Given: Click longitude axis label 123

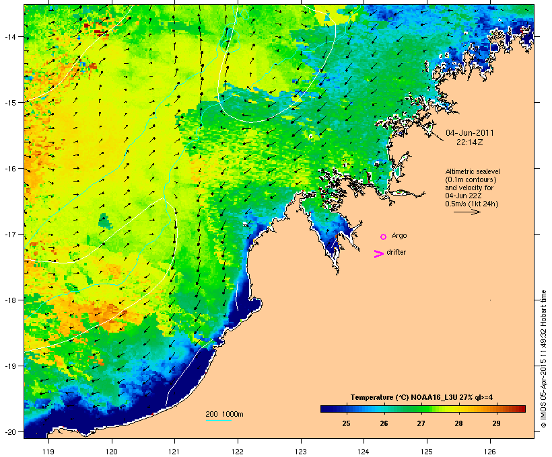Looking at the screenshot, I should (x=301, y=452).
